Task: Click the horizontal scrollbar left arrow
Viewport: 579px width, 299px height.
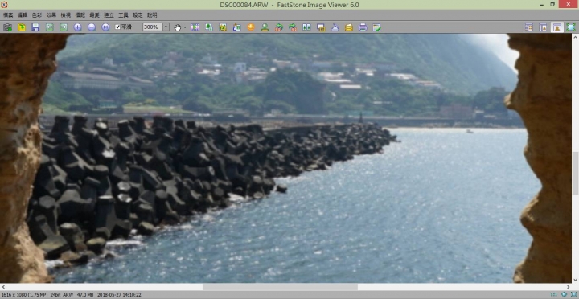Action: click(x=3, y=287)
